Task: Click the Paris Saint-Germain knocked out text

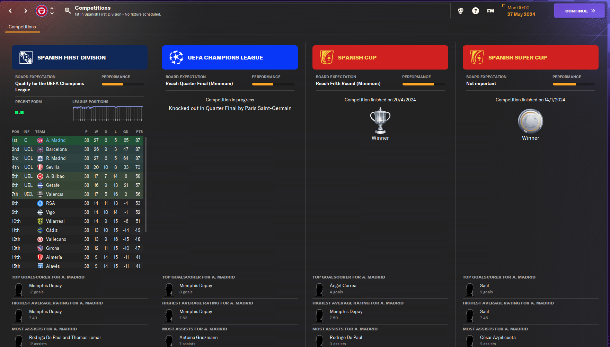Action: click(x=230, y=108)
